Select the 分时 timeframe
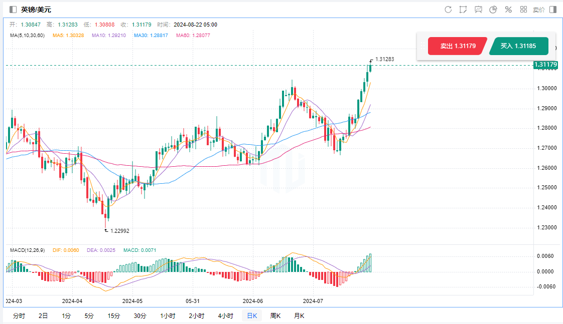The width and height of the screenshot is (563, 324). (x=19, y=315)
